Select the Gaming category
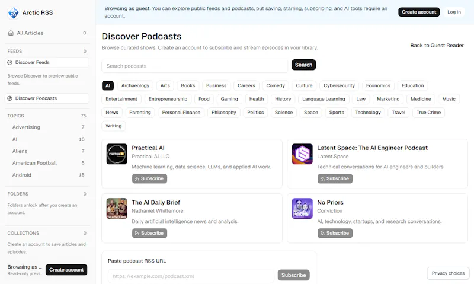Image resolution: width=474 pixels, height=284 pixels. coord(229,99)
